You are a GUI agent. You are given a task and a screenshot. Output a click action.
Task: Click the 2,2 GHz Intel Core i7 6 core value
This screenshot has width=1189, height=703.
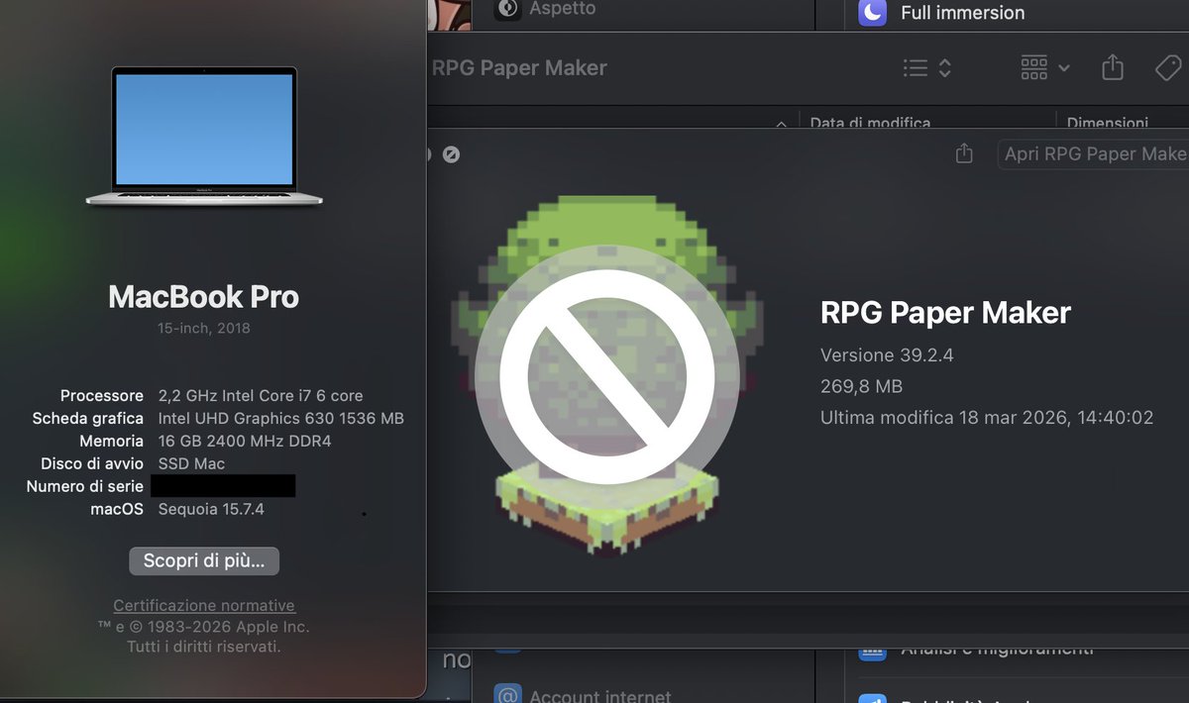[x=261, y=395]
